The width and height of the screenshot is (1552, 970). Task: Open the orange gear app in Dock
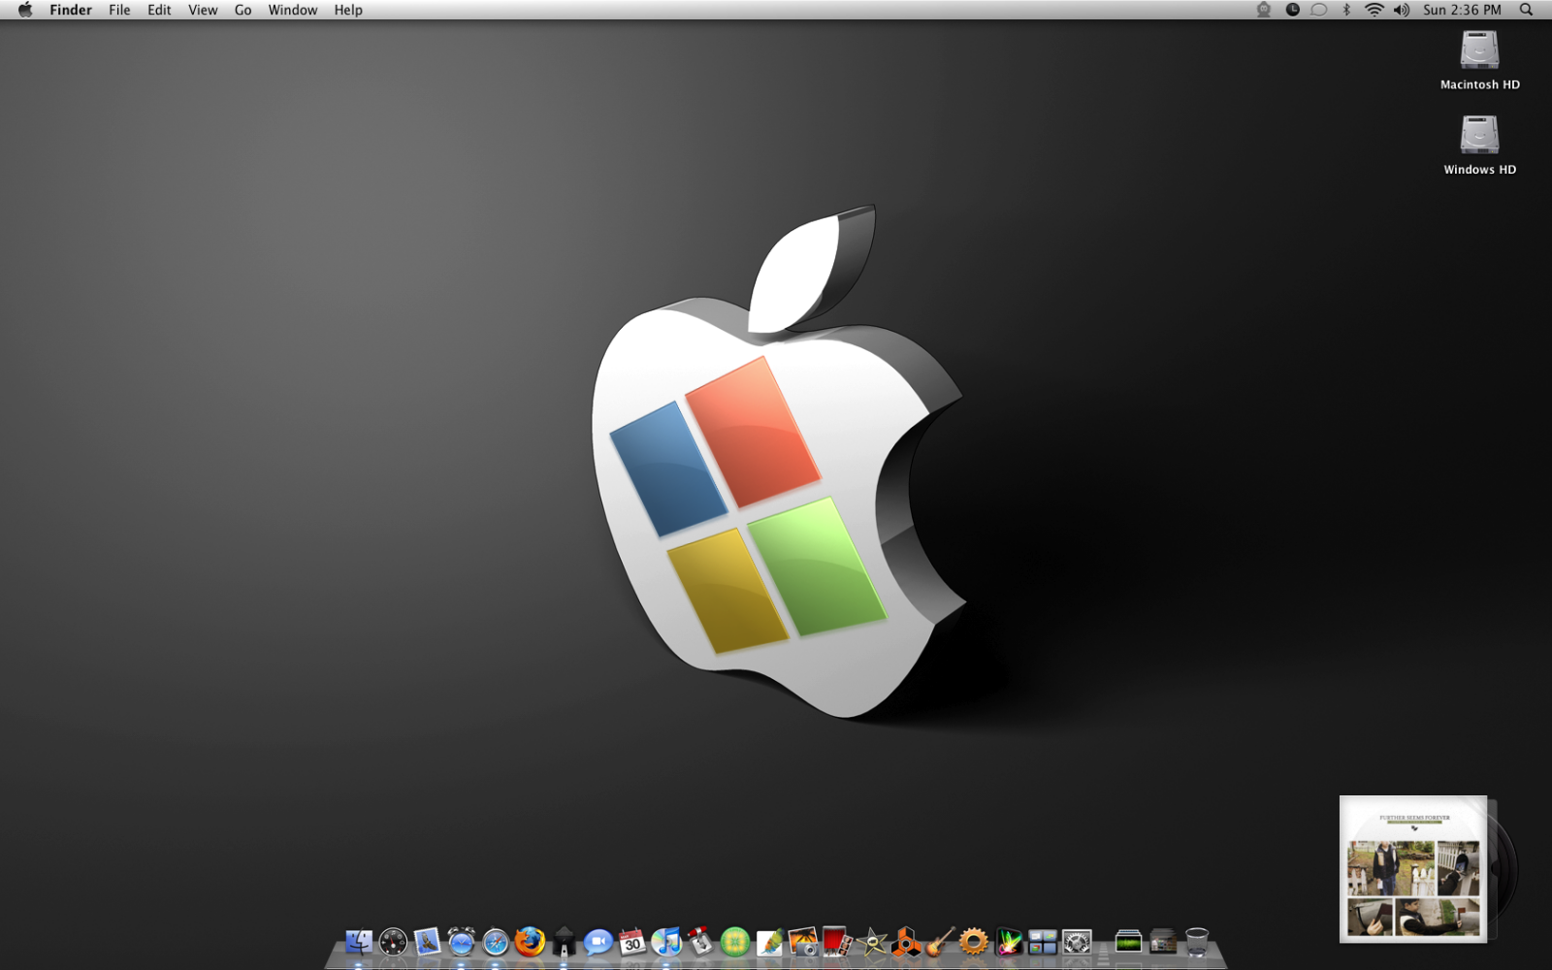(974, 942)
